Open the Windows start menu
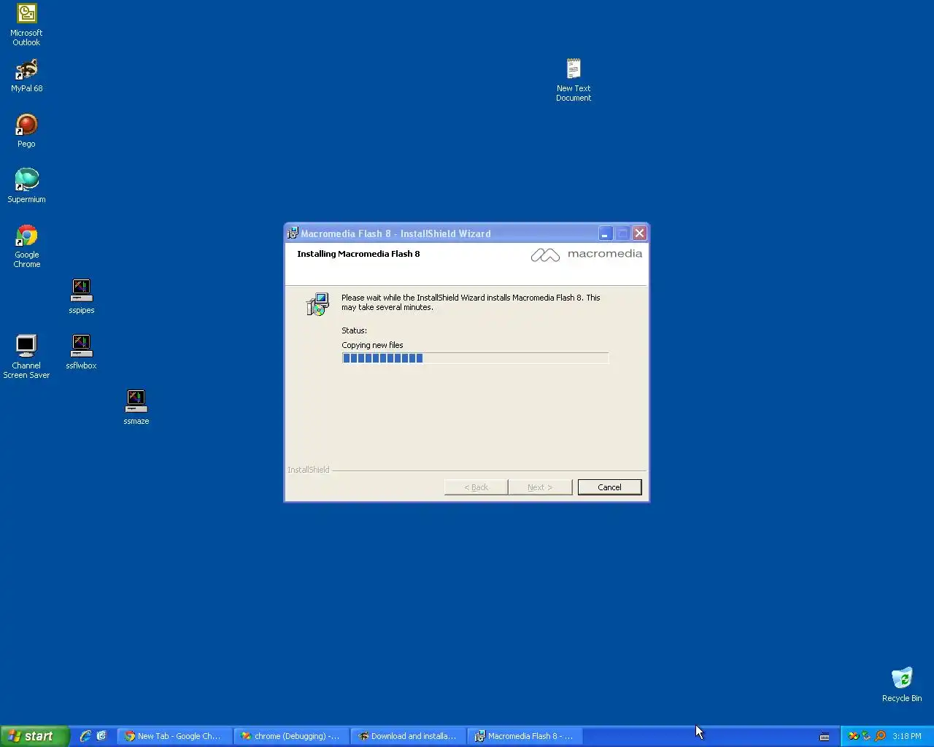The width and height of the screenshot is (934, 747). 34,736
